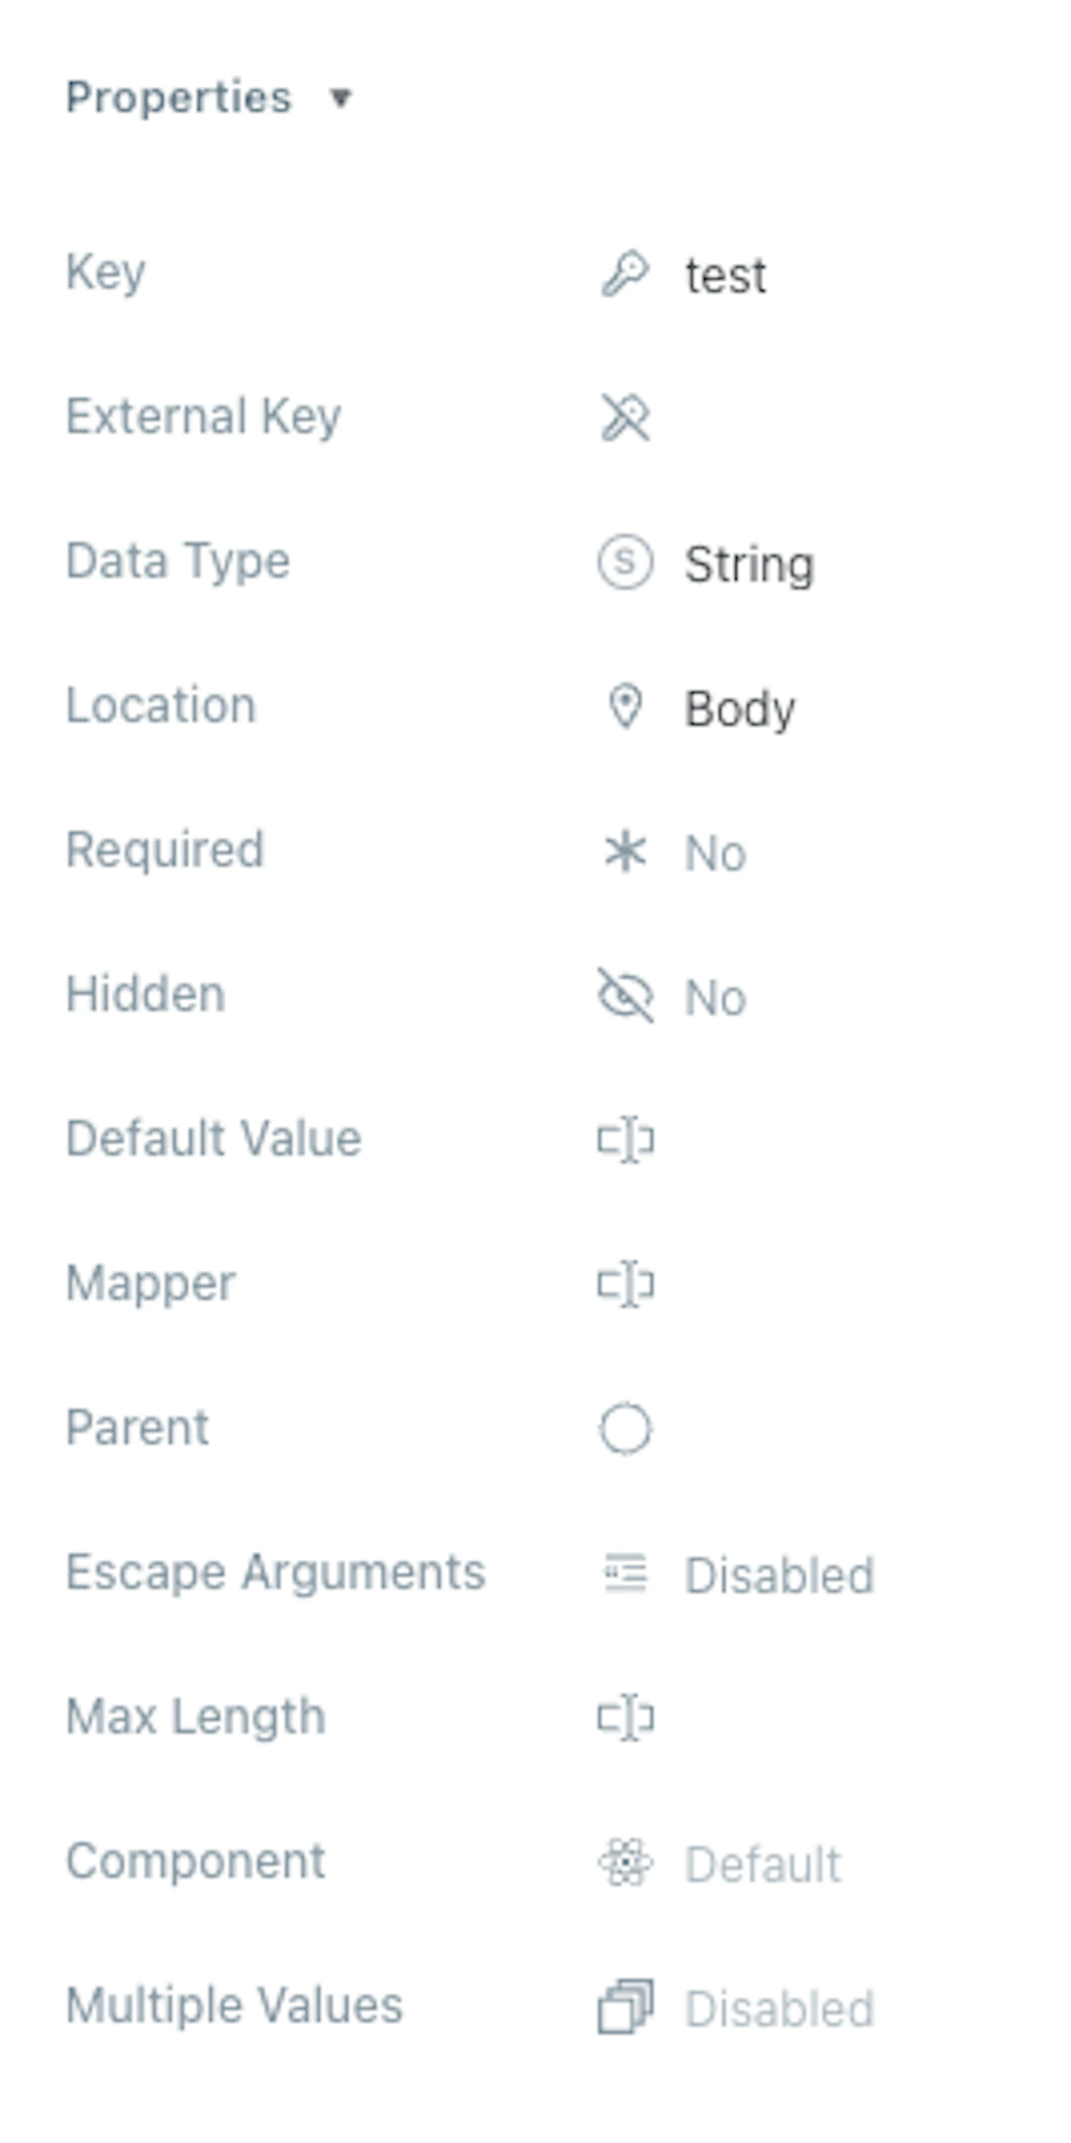Collapse the Properties section arrow

[340, 98]
